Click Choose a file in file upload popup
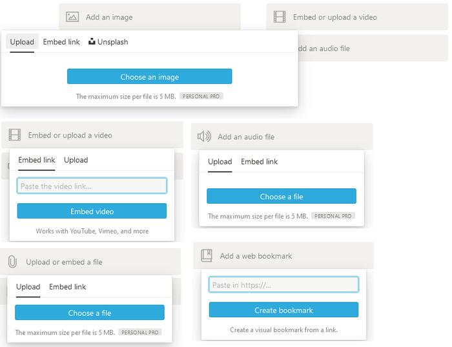The image size is (452, 347). [90, 312]
